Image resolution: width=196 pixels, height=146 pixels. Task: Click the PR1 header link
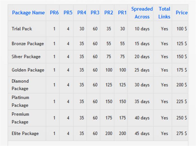122,13
